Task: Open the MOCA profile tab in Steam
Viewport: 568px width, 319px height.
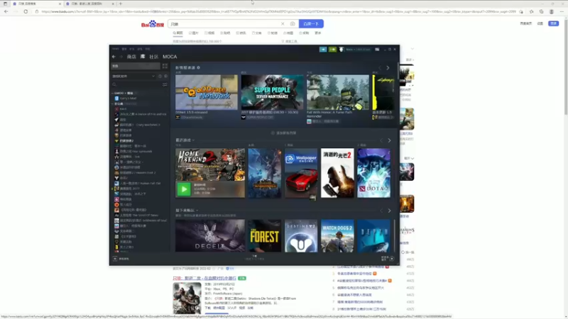Action: 170,57
